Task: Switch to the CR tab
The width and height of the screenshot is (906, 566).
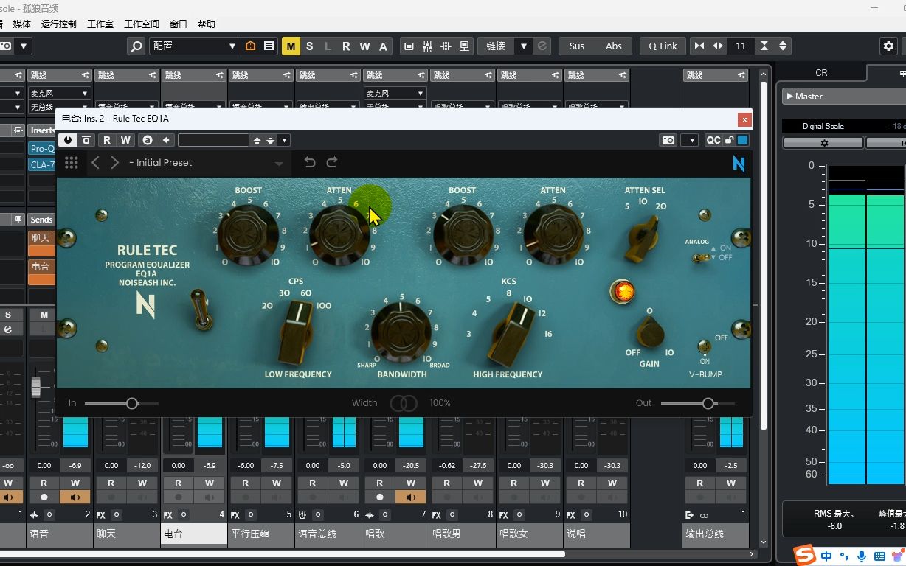Action: 821,73
